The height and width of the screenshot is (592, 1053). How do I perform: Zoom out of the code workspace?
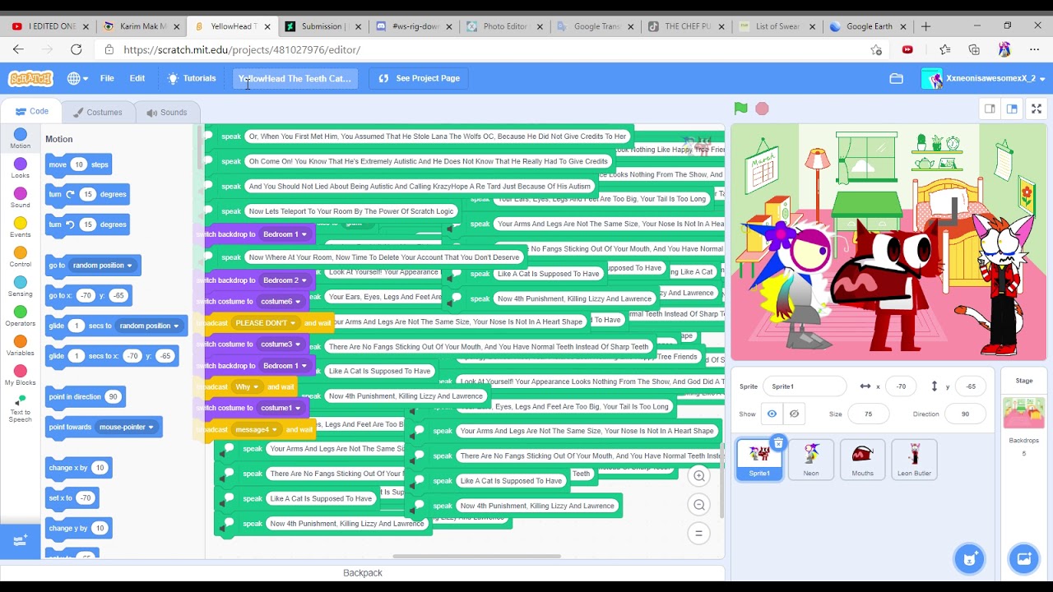click(x=698, y=505)
